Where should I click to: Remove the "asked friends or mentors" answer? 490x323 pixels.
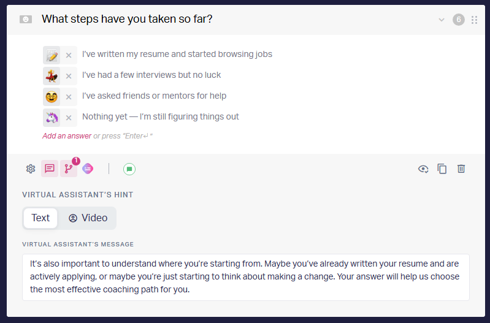click(x=69, y=97)
